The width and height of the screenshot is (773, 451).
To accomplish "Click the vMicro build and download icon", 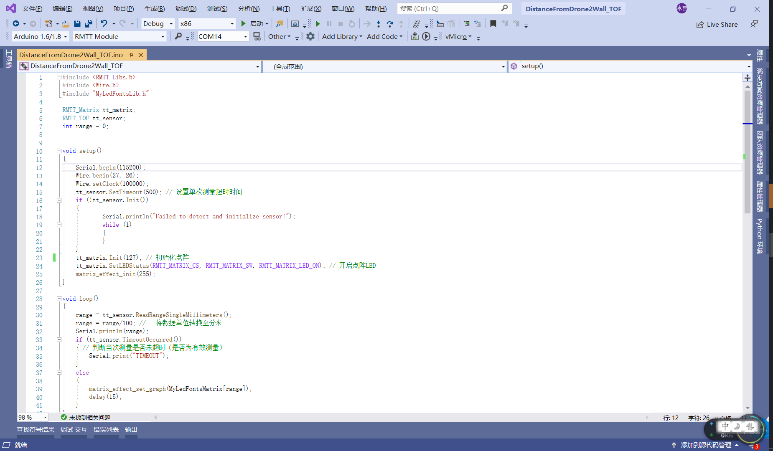I will pos(414,36).
